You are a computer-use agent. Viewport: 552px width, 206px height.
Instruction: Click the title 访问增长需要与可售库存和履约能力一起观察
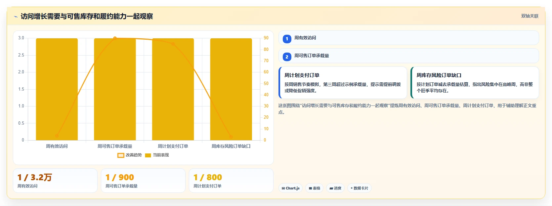pos(87,17)
